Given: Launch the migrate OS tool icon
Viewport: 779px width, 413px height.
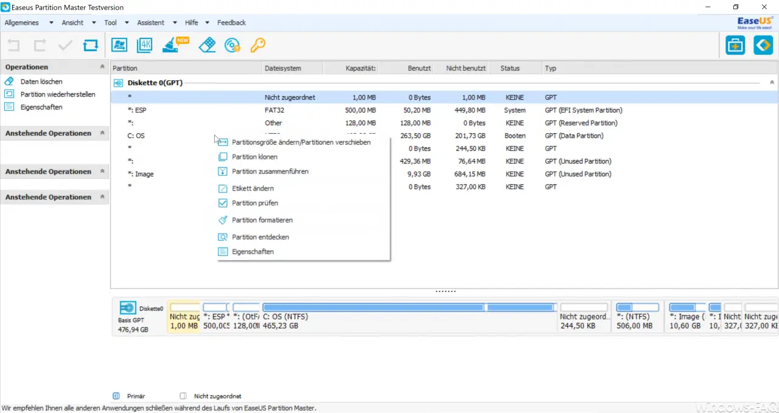Looking at the screenshot, I should pyautogui.click(x=119, y=45).
